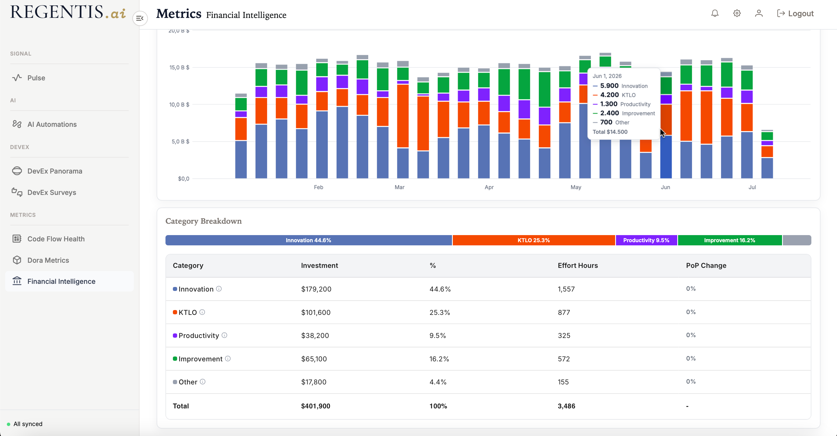Click the Category Breakdown heading
The image size is (837, 436).
click(x=203, y=221)
